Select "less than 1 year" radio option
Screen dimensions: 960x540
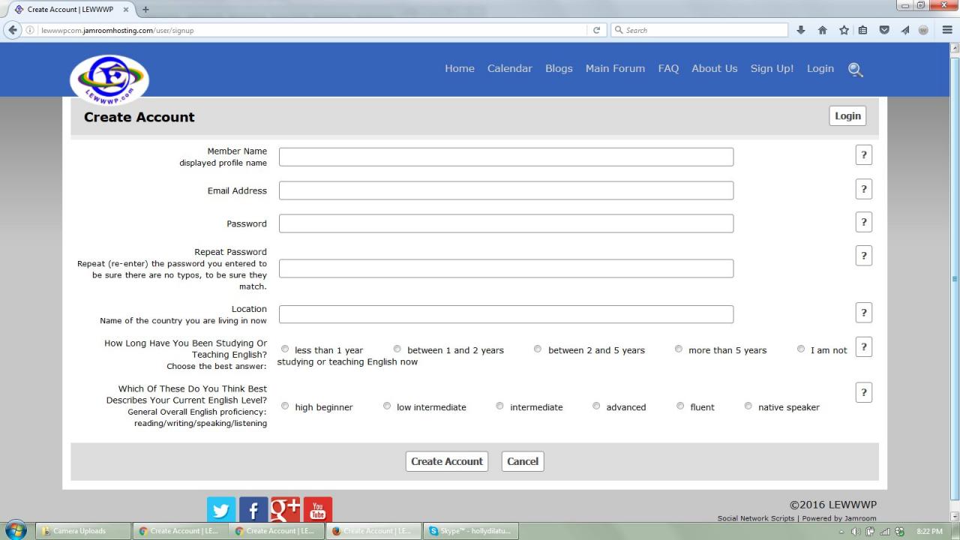285,349
